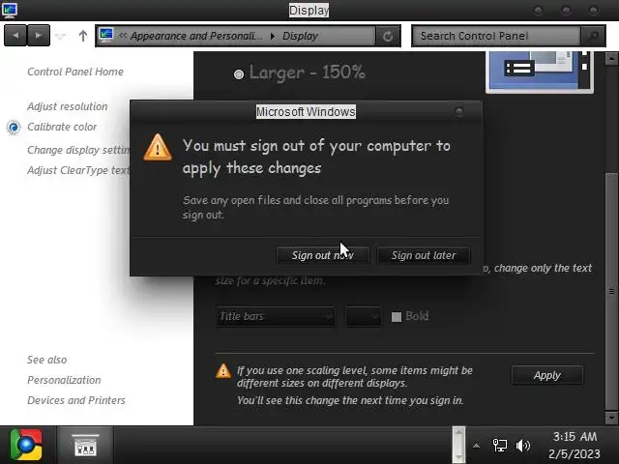Click the volume speaker icon in tray
Image resolution: width=619 pixels, height=464 pixels.
click(x=522, y=446)
